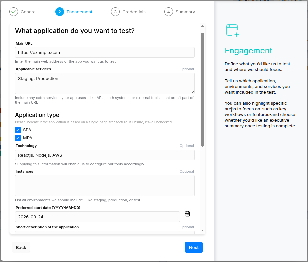This screenshot has width=308, height=262.
Task: Click the scroll up arrow of form
Action: (x=203, y=26)
